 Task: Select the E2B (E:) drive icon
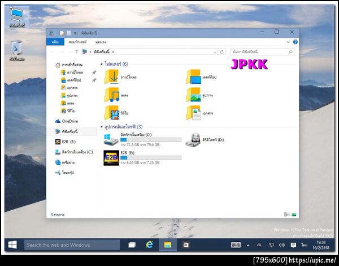111,158
